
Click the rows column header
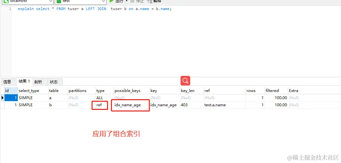point(255,91)
